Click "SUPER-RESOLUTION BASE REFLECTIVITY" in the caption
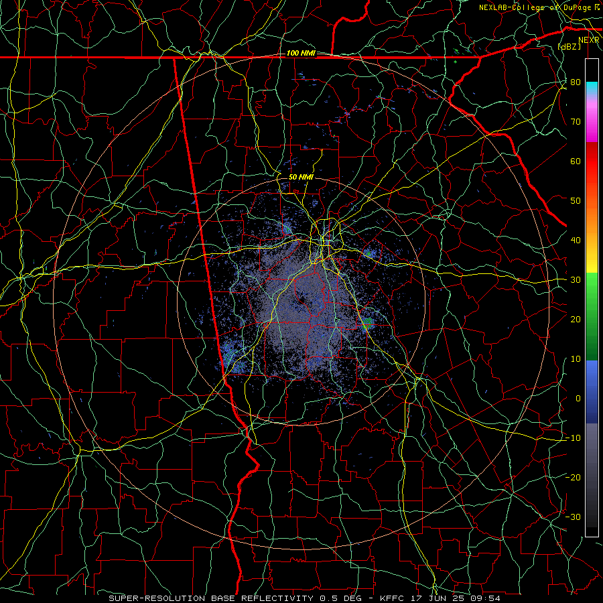 [x=211, y=598]
